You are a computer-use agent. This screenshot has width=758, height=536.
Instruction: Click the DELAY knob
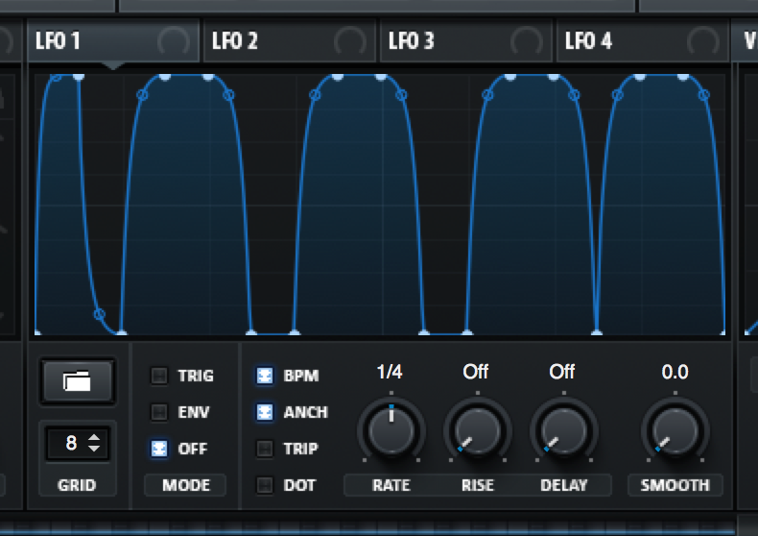point(563,430)
